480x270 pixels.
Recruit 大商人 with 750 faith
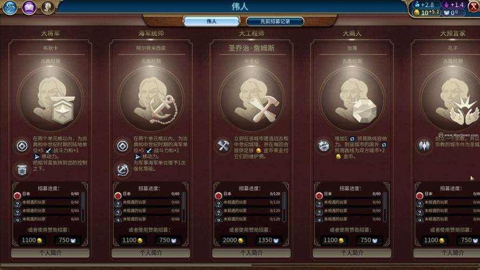pos(369,240)
